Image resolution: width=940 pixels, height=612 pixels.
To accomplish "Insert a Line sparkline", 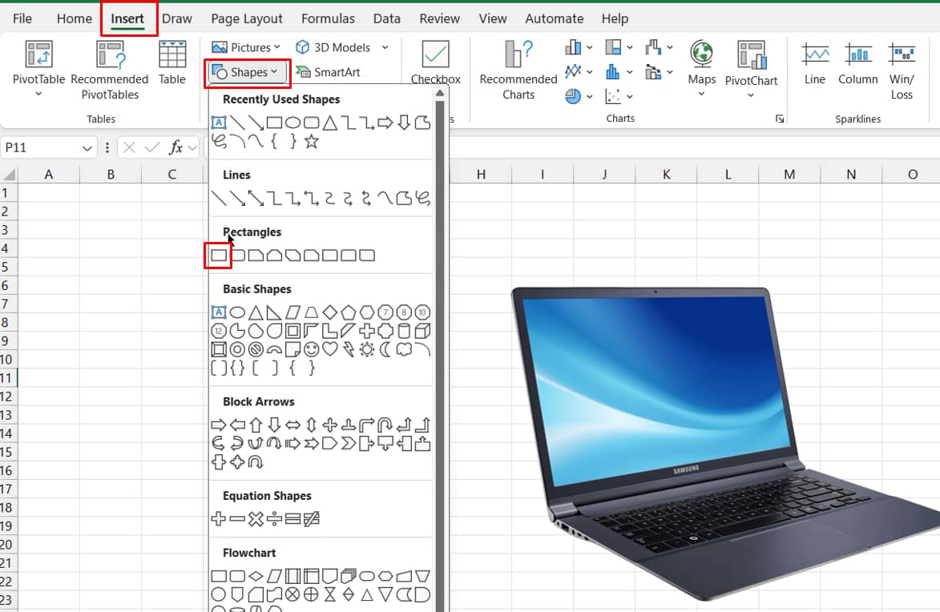I will [814, 64].
